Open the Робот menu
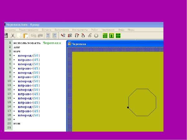Screen dimensions: 187x140 pyautogui.click(x=94, y=30)
